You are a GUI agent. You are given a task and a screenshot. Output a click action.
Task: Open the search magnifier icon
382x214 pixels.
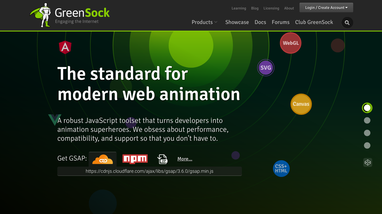pos(347,23)
